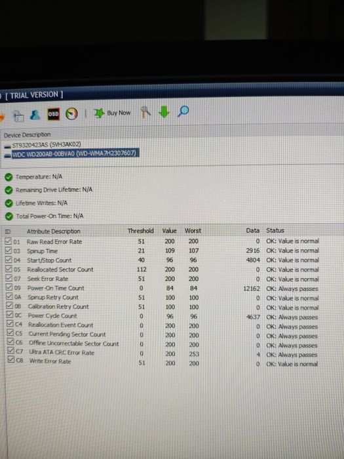Sort by the Data column header
344x459 pixels.
coord(253,230)
